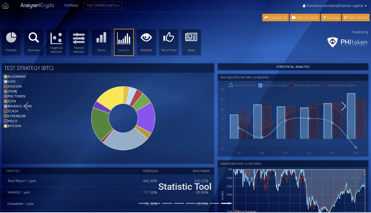This screenshot has height=213, width=371.
Task: Open the Manual
Action: (x=331, y=17)
